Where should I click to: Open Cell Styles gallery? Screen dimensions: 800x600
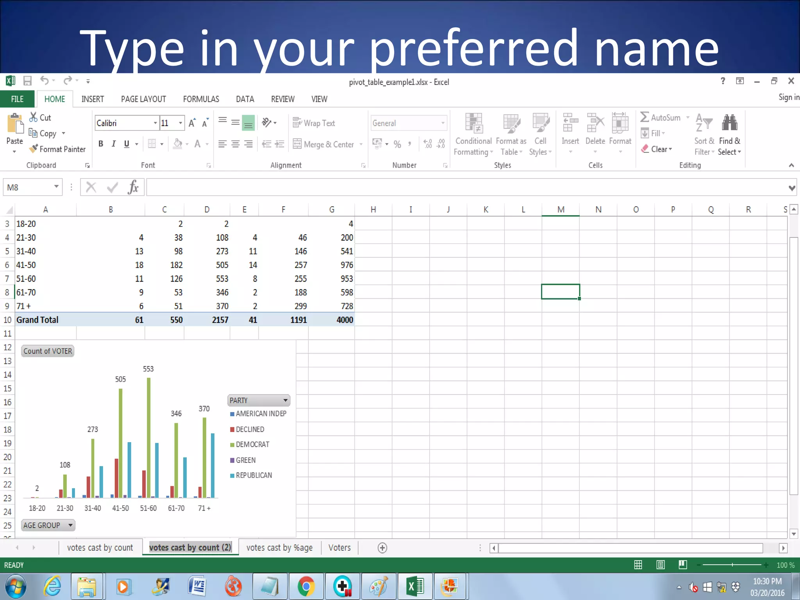pos(541,135)
